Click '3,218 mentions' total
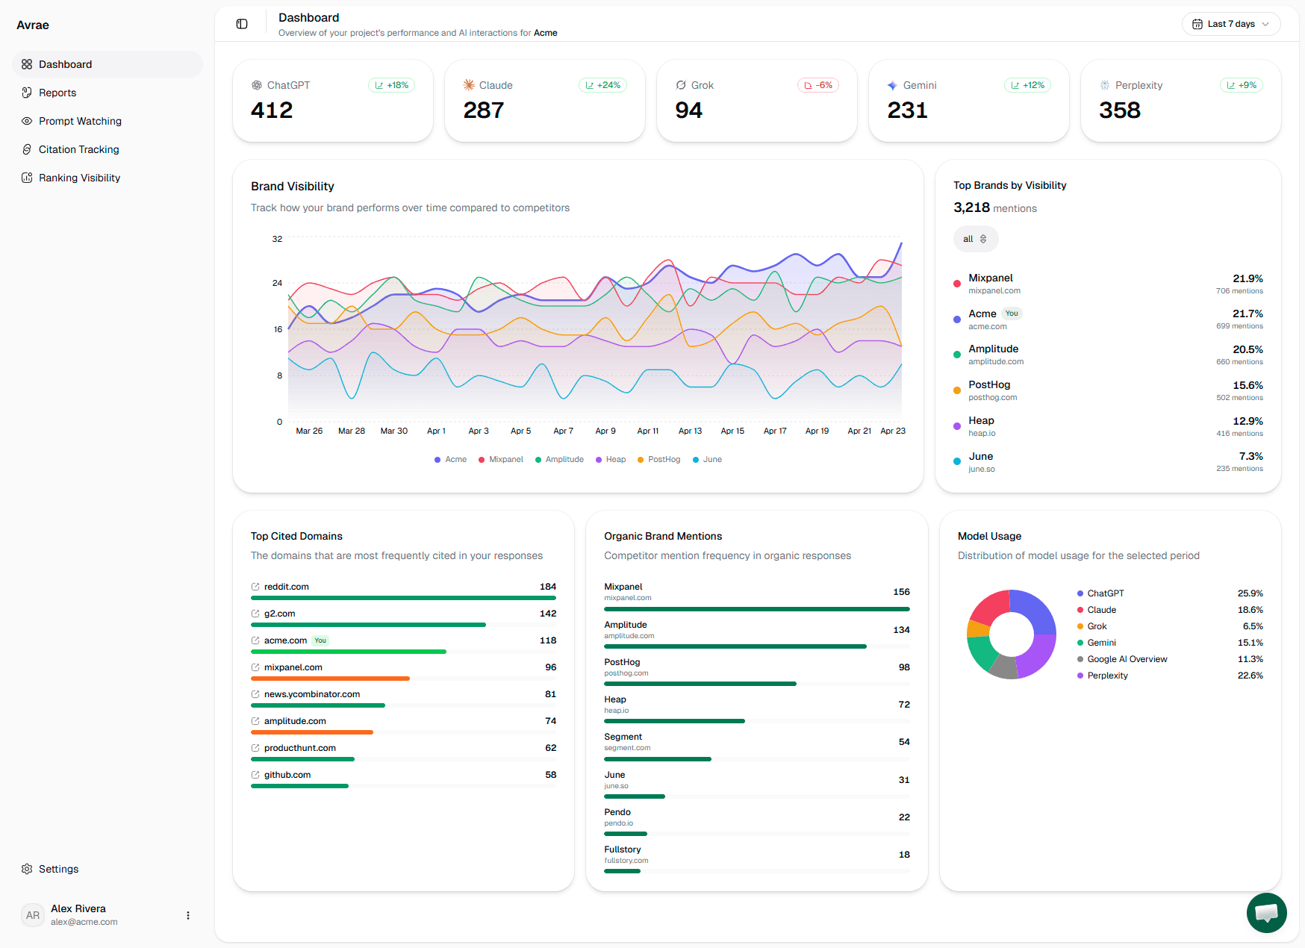This screenshot has width=1305, height=948. pyautogui.click(x=995, y=208)
